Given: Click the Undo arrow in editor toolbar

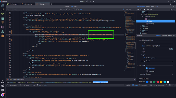Looking at the screenshot, I should coord(7,10).
